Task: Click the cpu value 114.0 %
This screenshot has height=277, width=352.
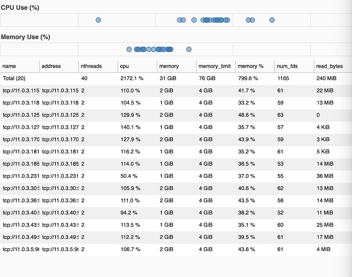Action: pos(130,164)
